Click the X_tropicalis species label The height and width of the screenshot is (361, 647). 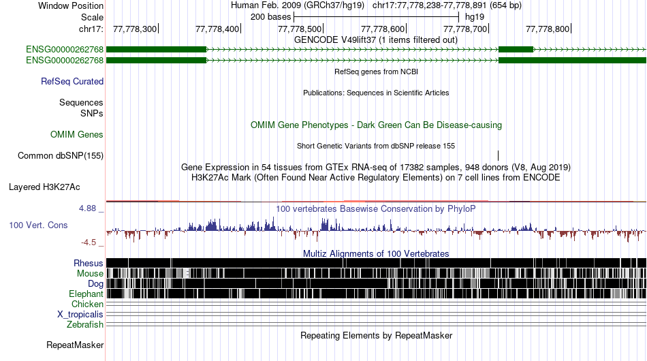click(80, 315)
